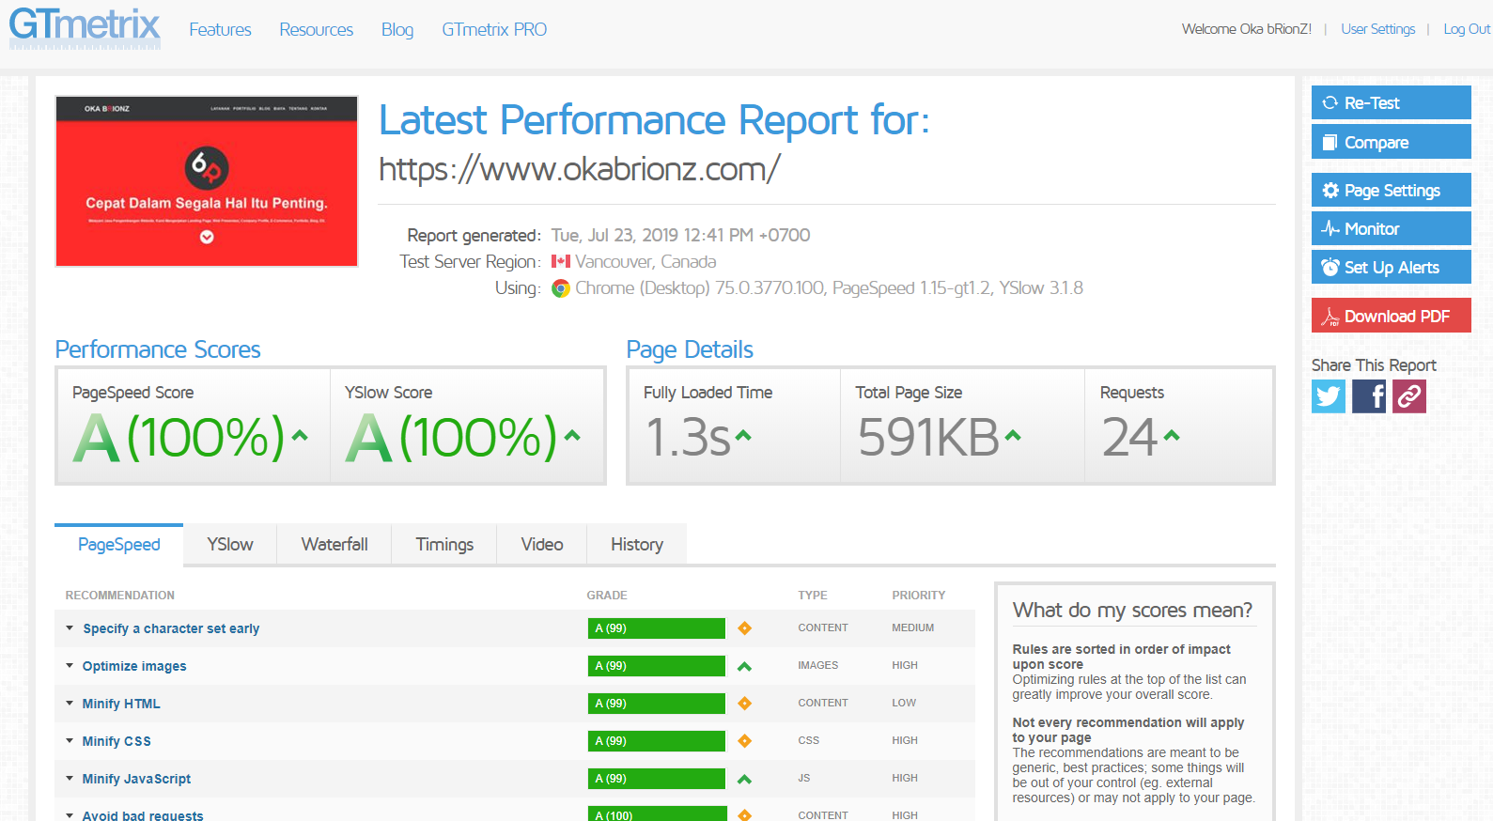Open the site screenshot thumbnail
The width and height of the screenshot is (1493, 821).
click(207, 181)
